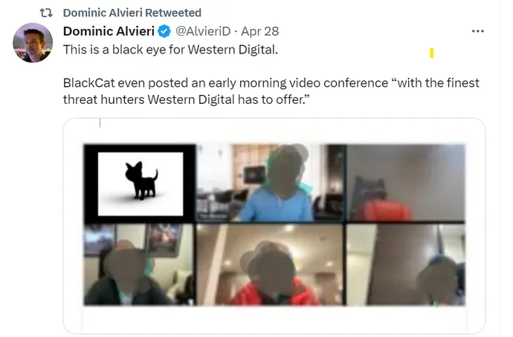This screenshot has height=337, width=513.
Task: Click the top-right participant with red shirt
Action: [406, 183]
